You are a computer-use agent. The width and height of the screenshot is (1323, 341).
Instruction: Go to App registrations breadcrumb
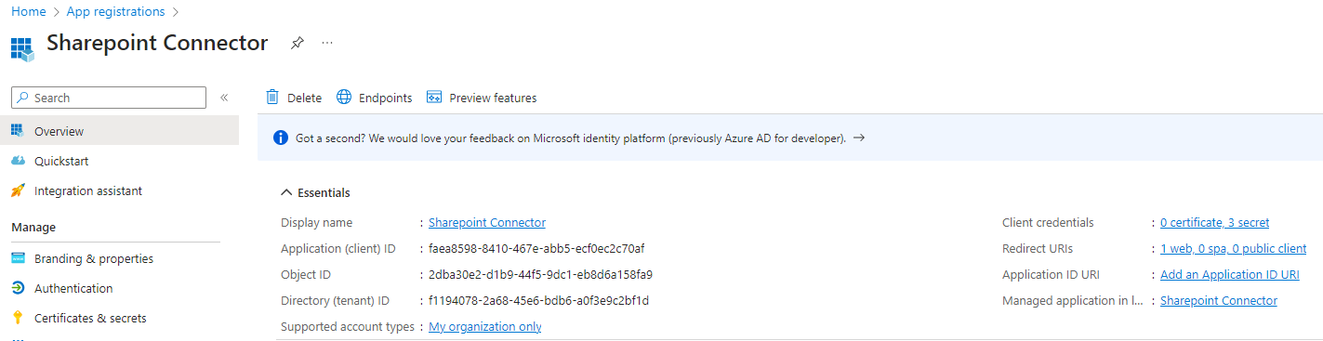pyautogui.click(x=116, y=12)
